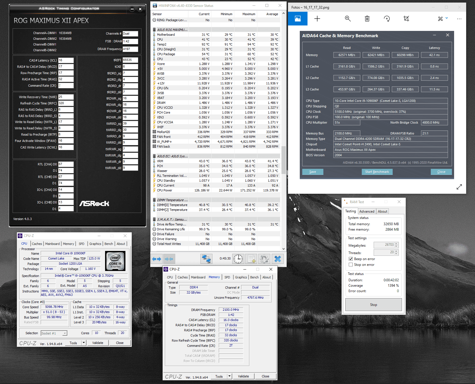Open SPD tab in CPU-Z Memory window

tap(227, 277)
